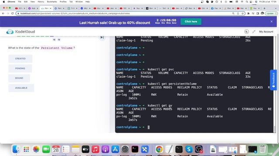Click 'kubectl get persistentVolume' command text
The width and height of the screenshot is (279, 156).
(x=172, y=84)
